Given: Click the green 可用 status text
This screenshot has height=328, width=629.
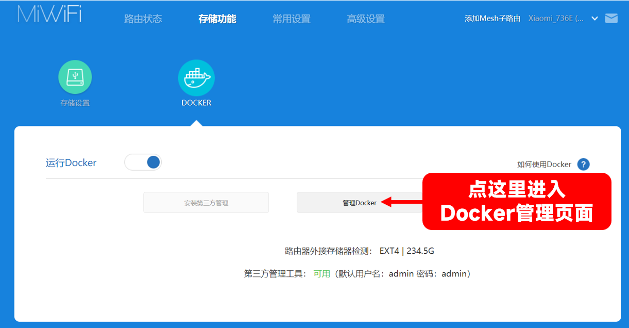Looking at the screenshot, I should (322, 273).
